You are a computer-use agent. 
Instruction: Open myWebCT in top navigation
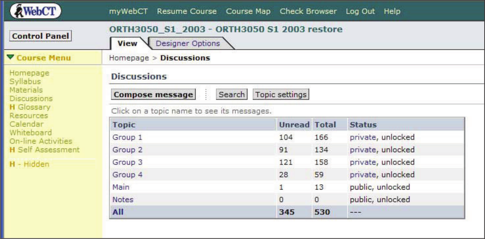point(129,12)
